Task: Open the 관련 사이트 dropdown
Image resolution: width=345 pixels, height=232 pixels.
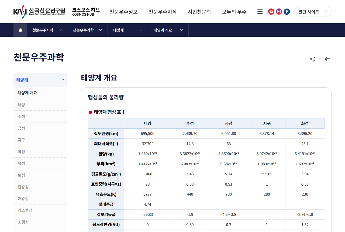Action: [x=313, y=12]
